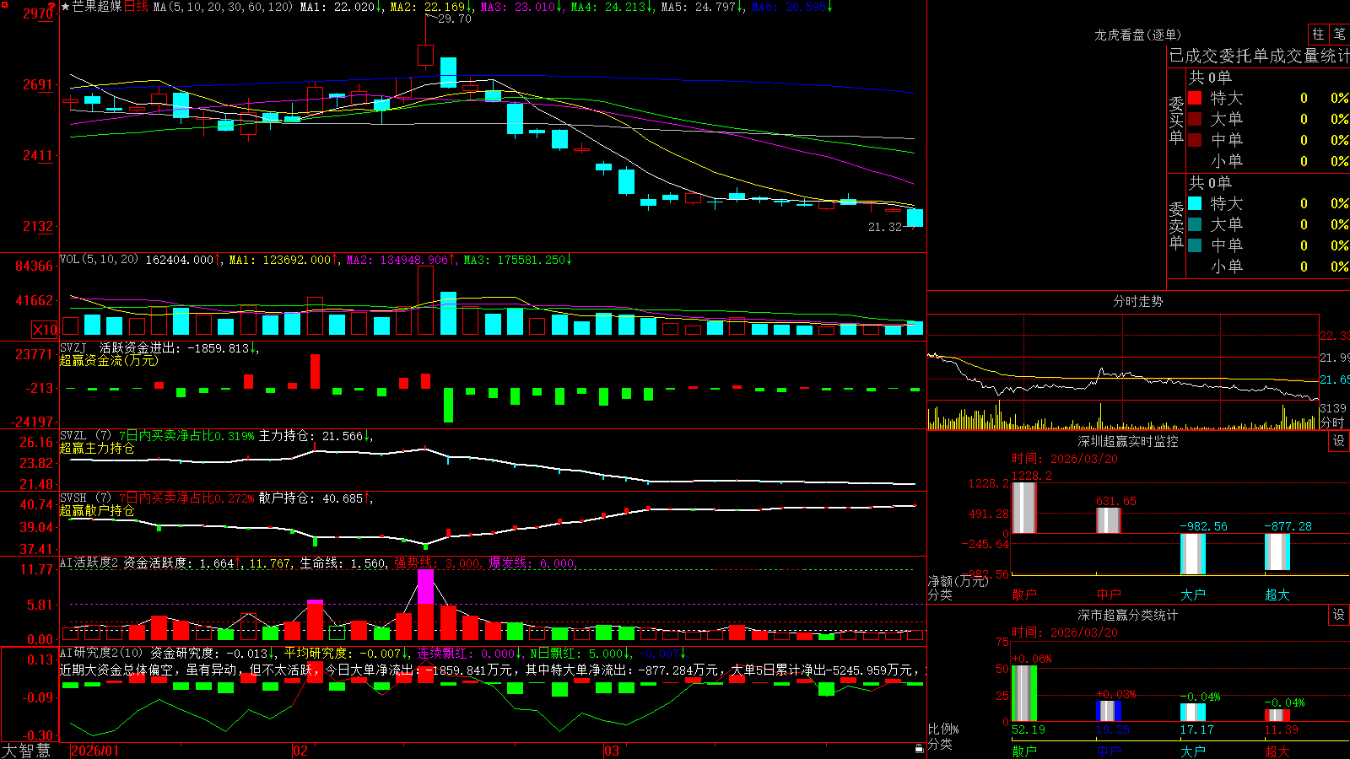This screenshot has height=759, width=1350.
Task: Click the X10 volume scale indicator
Action: (x=45, y=330)
